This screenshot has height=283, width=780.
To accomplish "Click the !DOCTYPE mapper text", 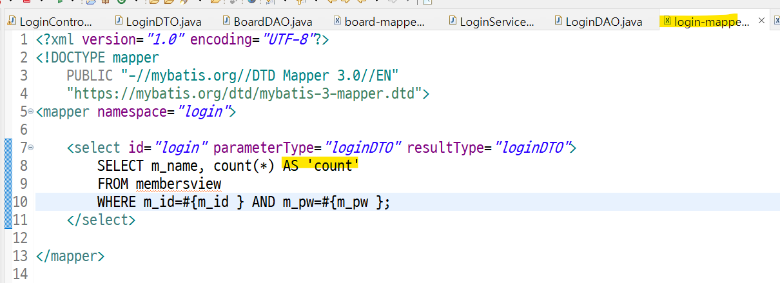I will click(x=97, y=57).
